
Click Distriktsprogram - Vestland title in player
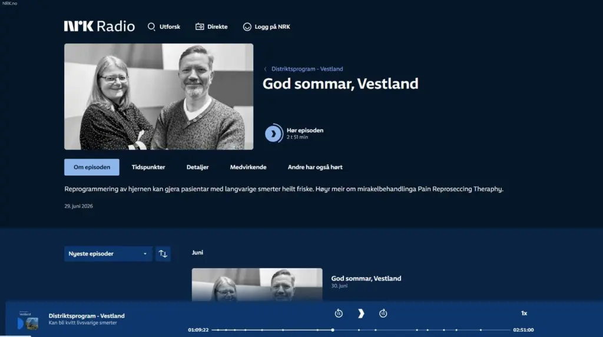coord(87,315)
